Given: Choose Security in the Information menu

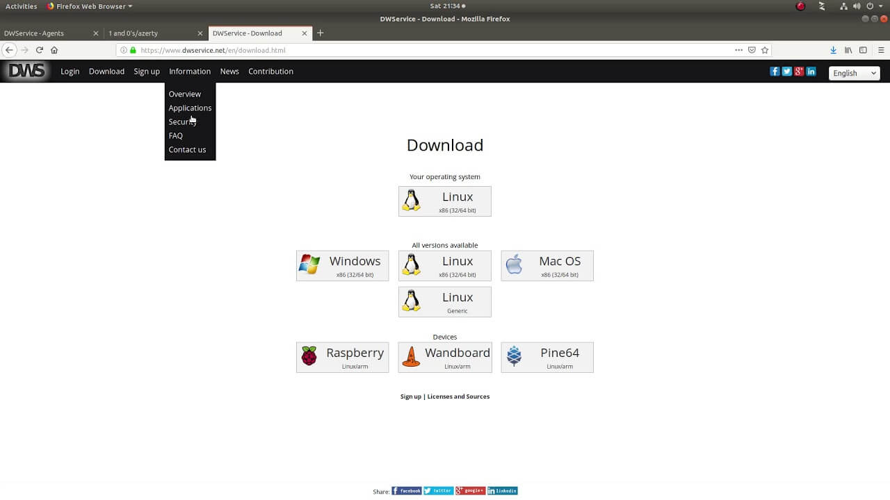Looking at the screenshot, I should pos(182,122).
